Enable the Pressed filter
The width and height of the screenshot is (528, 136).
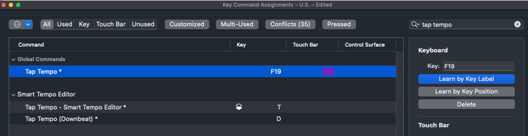coord(339,24)
